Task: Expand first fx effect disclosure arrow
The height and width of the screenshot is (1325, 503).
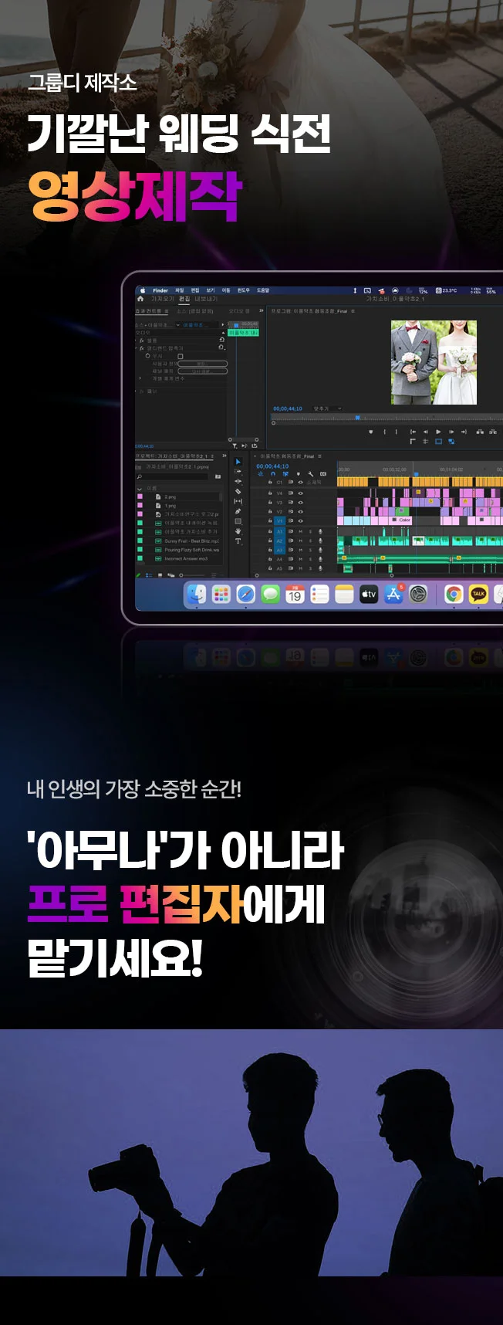Action: [x=136, y=341]
